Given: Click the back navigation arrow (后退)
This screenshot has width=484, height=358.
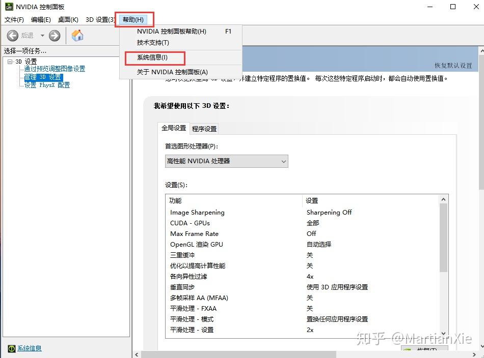Looking at the screenshot, I should pos(13,36).
